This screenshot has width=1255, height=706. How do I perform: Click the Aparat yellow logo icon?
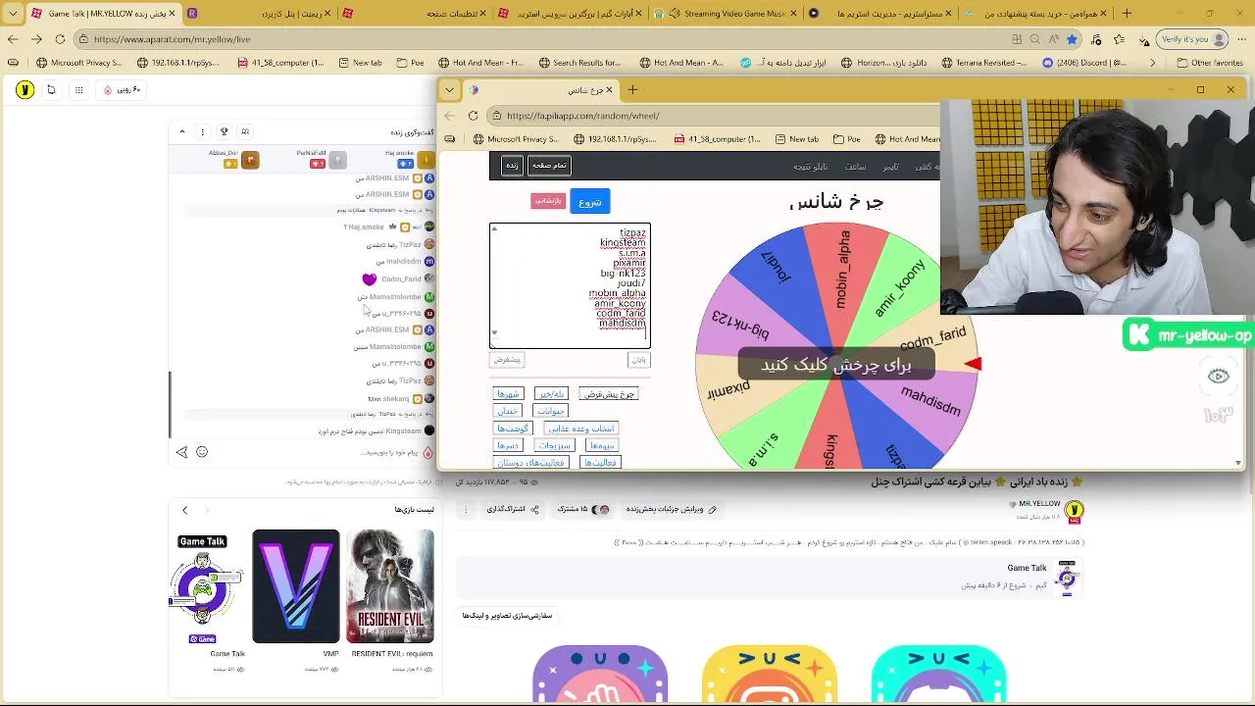point(25,90)
